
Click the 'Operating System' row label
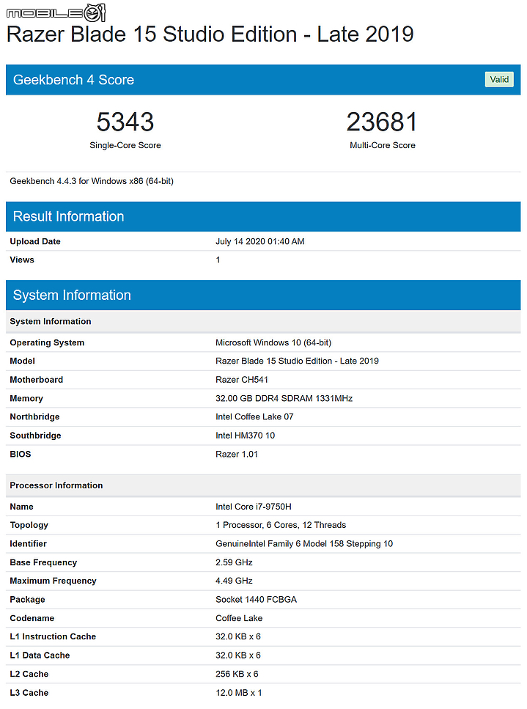coord(47,342)
